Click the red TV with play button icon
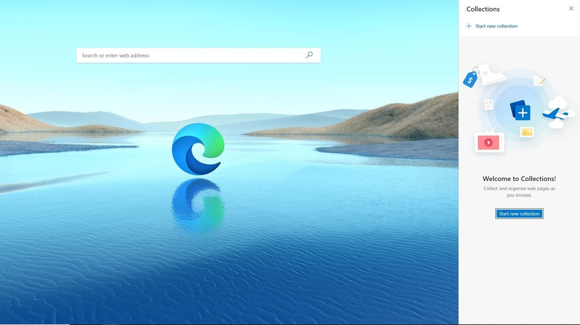 pyautogui.click(x=489, y=142)
